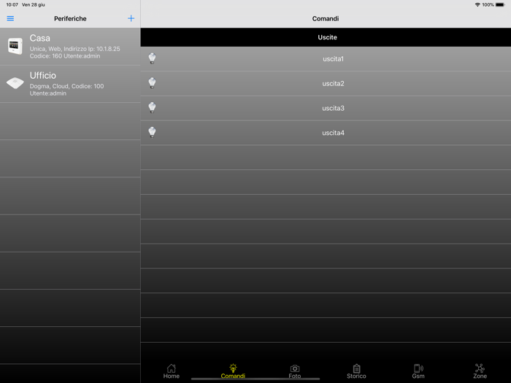
Task: Select the Ufficio device name
Action: point(42,76)
